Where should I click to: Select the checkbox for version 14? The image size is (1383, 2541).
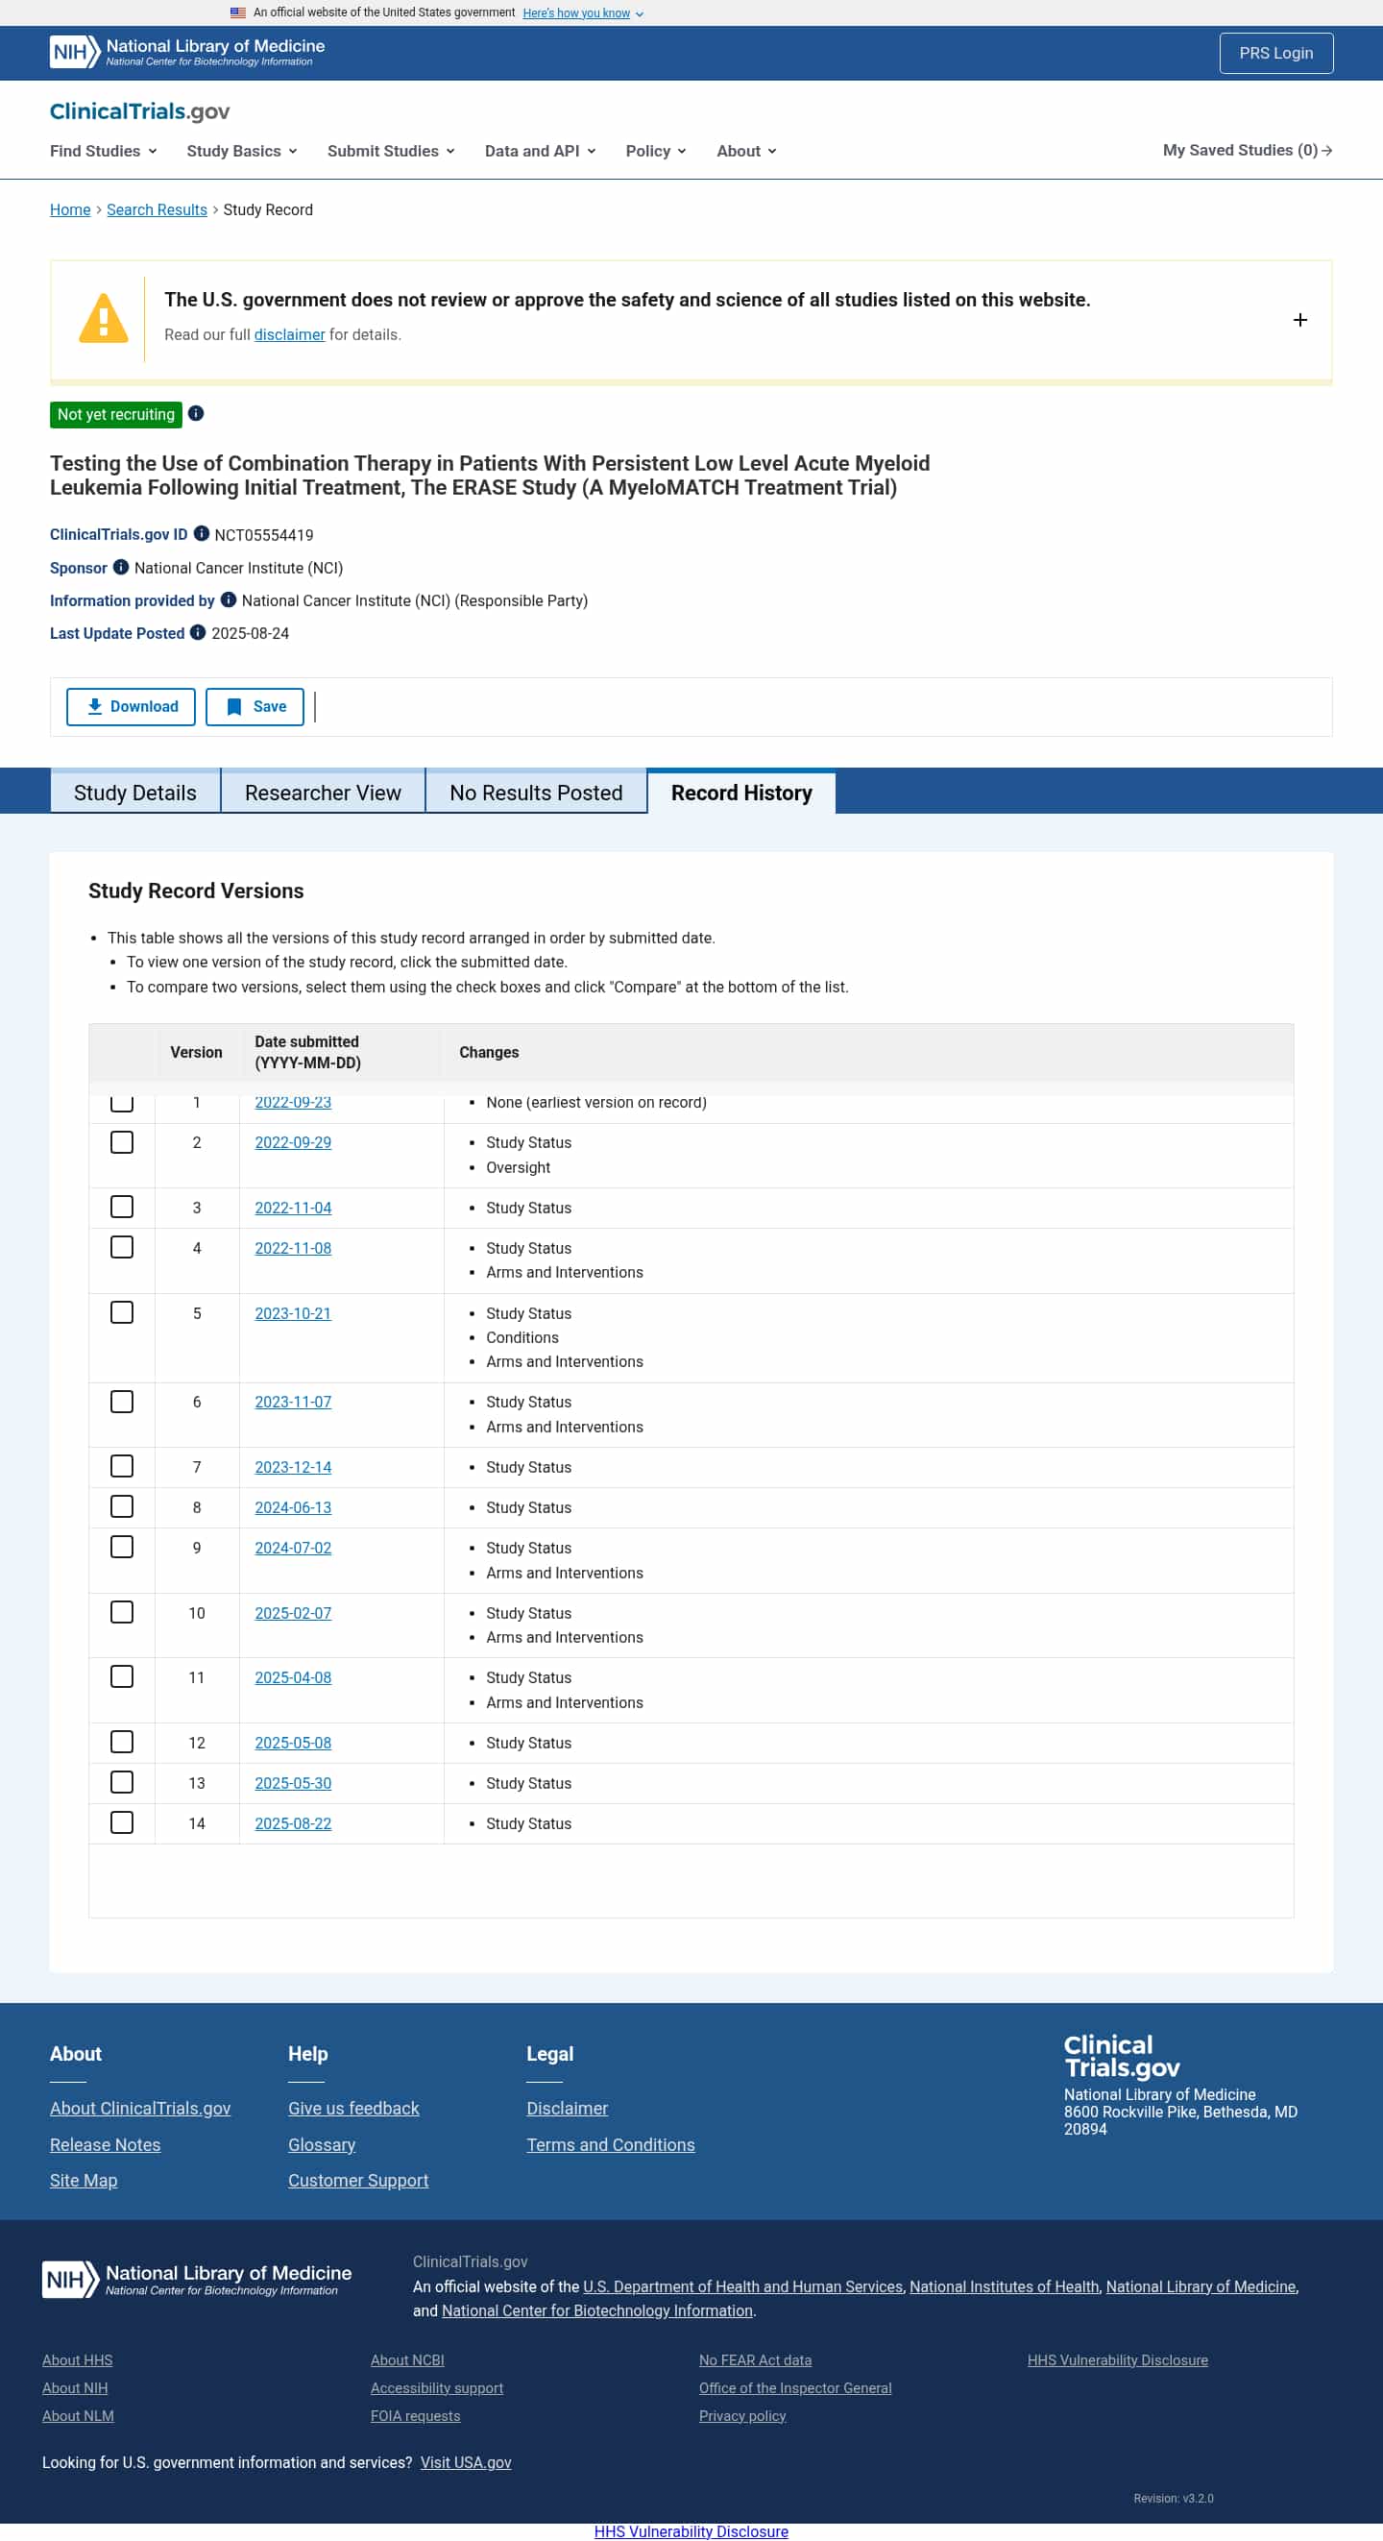(121, 1823)
